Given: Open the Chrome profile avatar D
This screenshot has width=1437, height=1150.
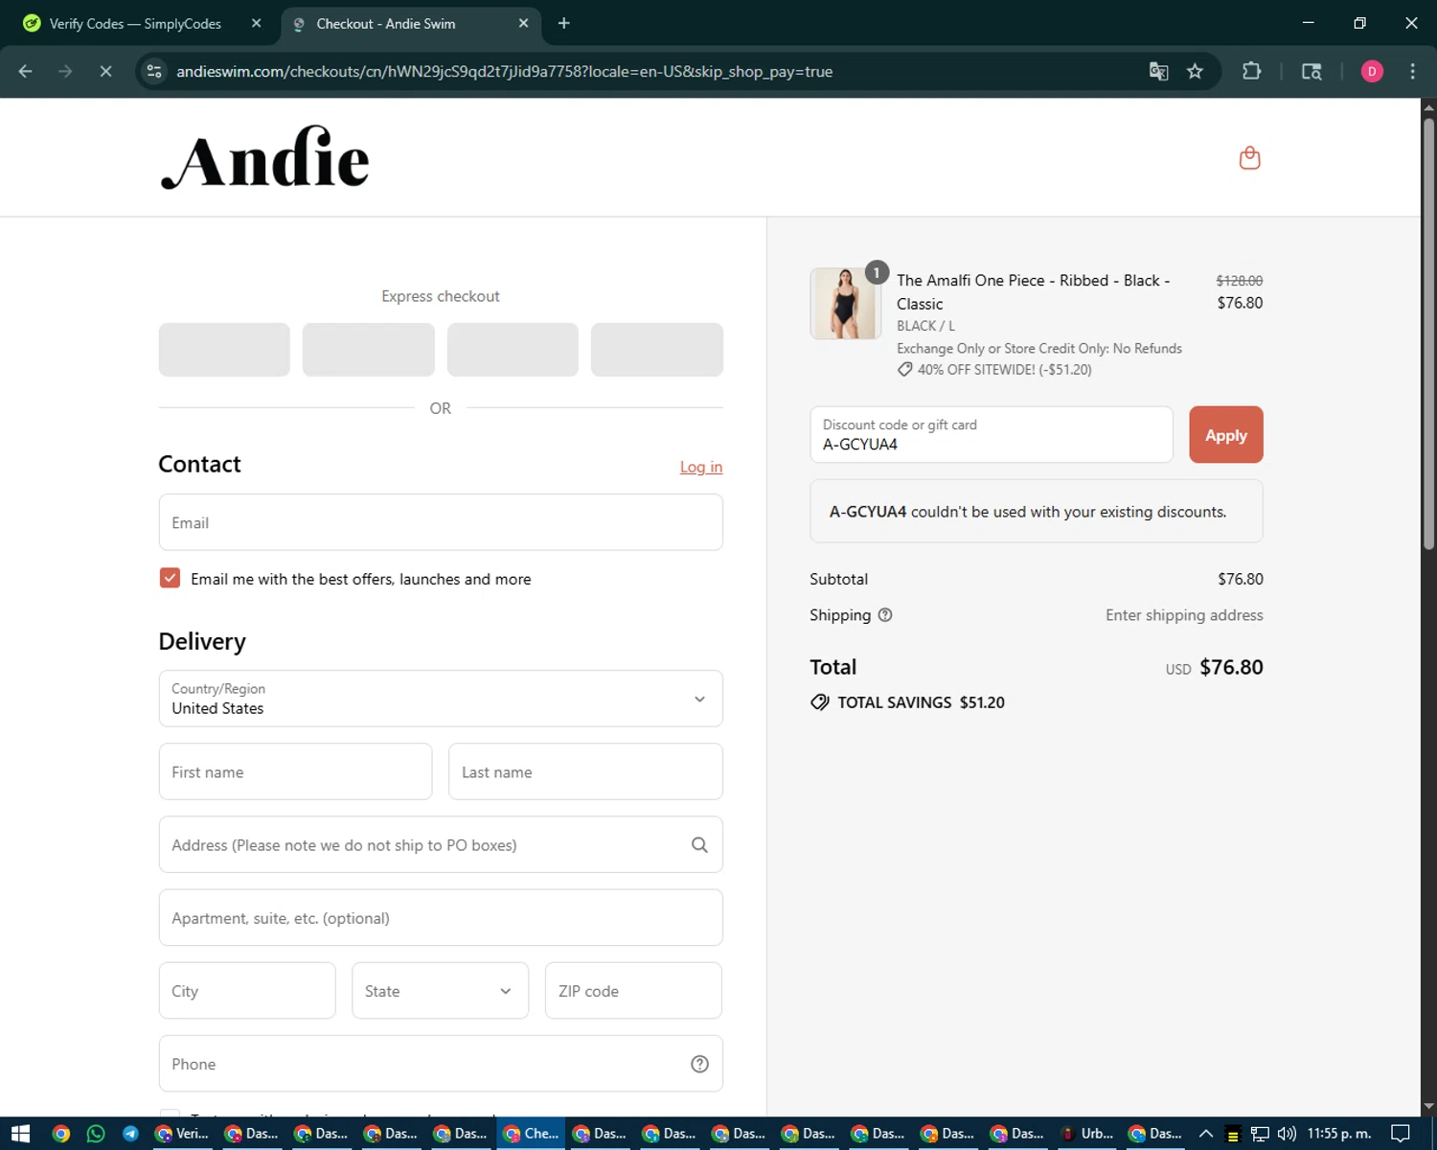Looking at the screenshot, I should [x=1372, y=71].
